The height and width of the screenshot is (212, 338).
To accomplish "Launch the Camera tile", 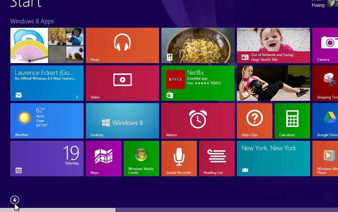I will coord(325,45).
